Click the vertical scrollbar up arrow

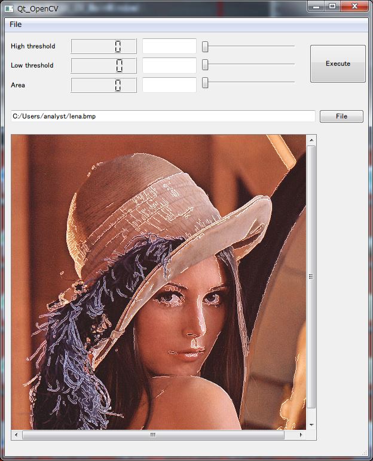[x=311, y=140]
